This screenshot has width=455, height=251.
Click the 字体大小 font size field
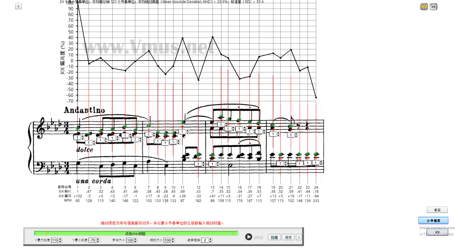coord(130,240)
